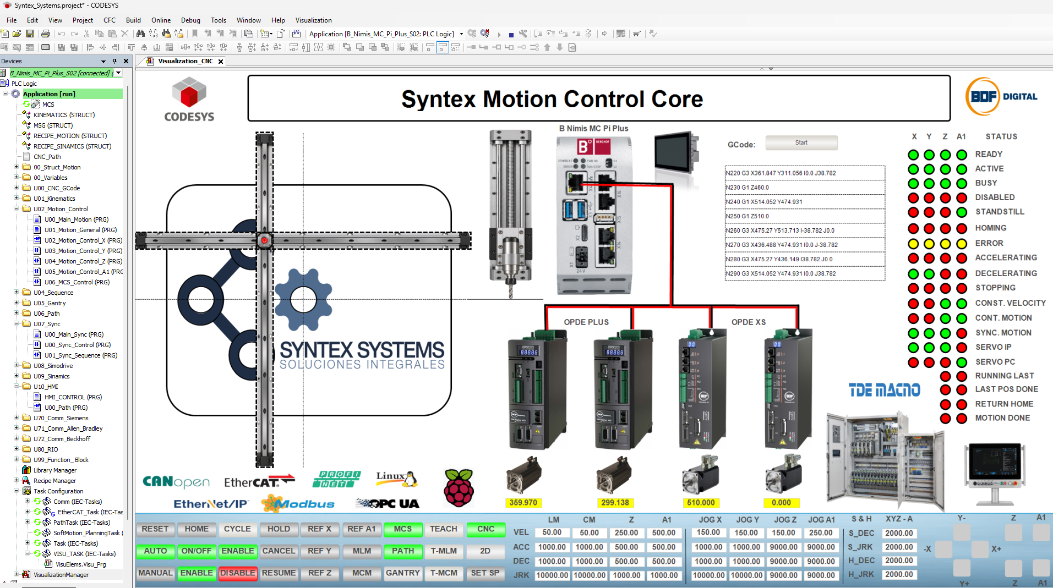
Task: Click the HOME button
Action: (197, 529)
